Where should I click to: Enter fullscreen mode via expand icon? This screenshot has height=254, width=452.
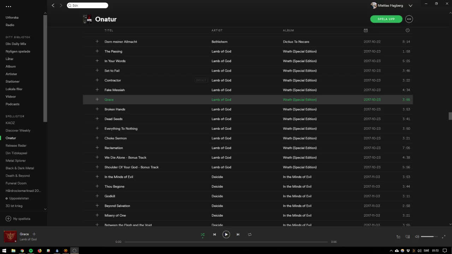(444, 237)
